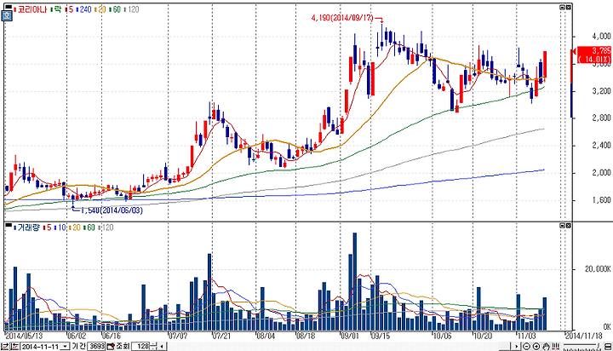Toggle the 코리아나 price series legend
The height and width of the screenshot is (351, 613).
coord(30,9)
